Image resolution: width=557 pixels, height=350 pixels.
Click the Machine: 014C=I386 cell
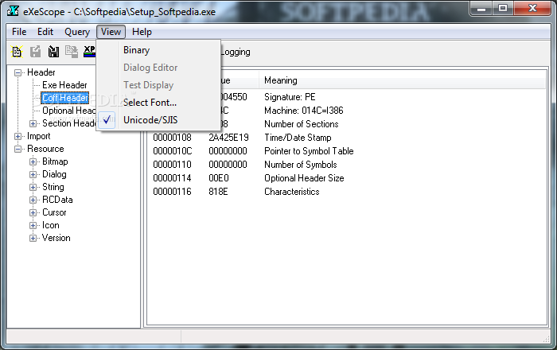point(304,111)
